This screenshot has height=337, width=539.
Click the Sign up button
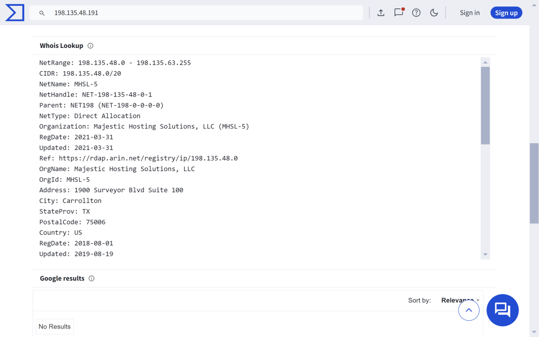(506, 13)
